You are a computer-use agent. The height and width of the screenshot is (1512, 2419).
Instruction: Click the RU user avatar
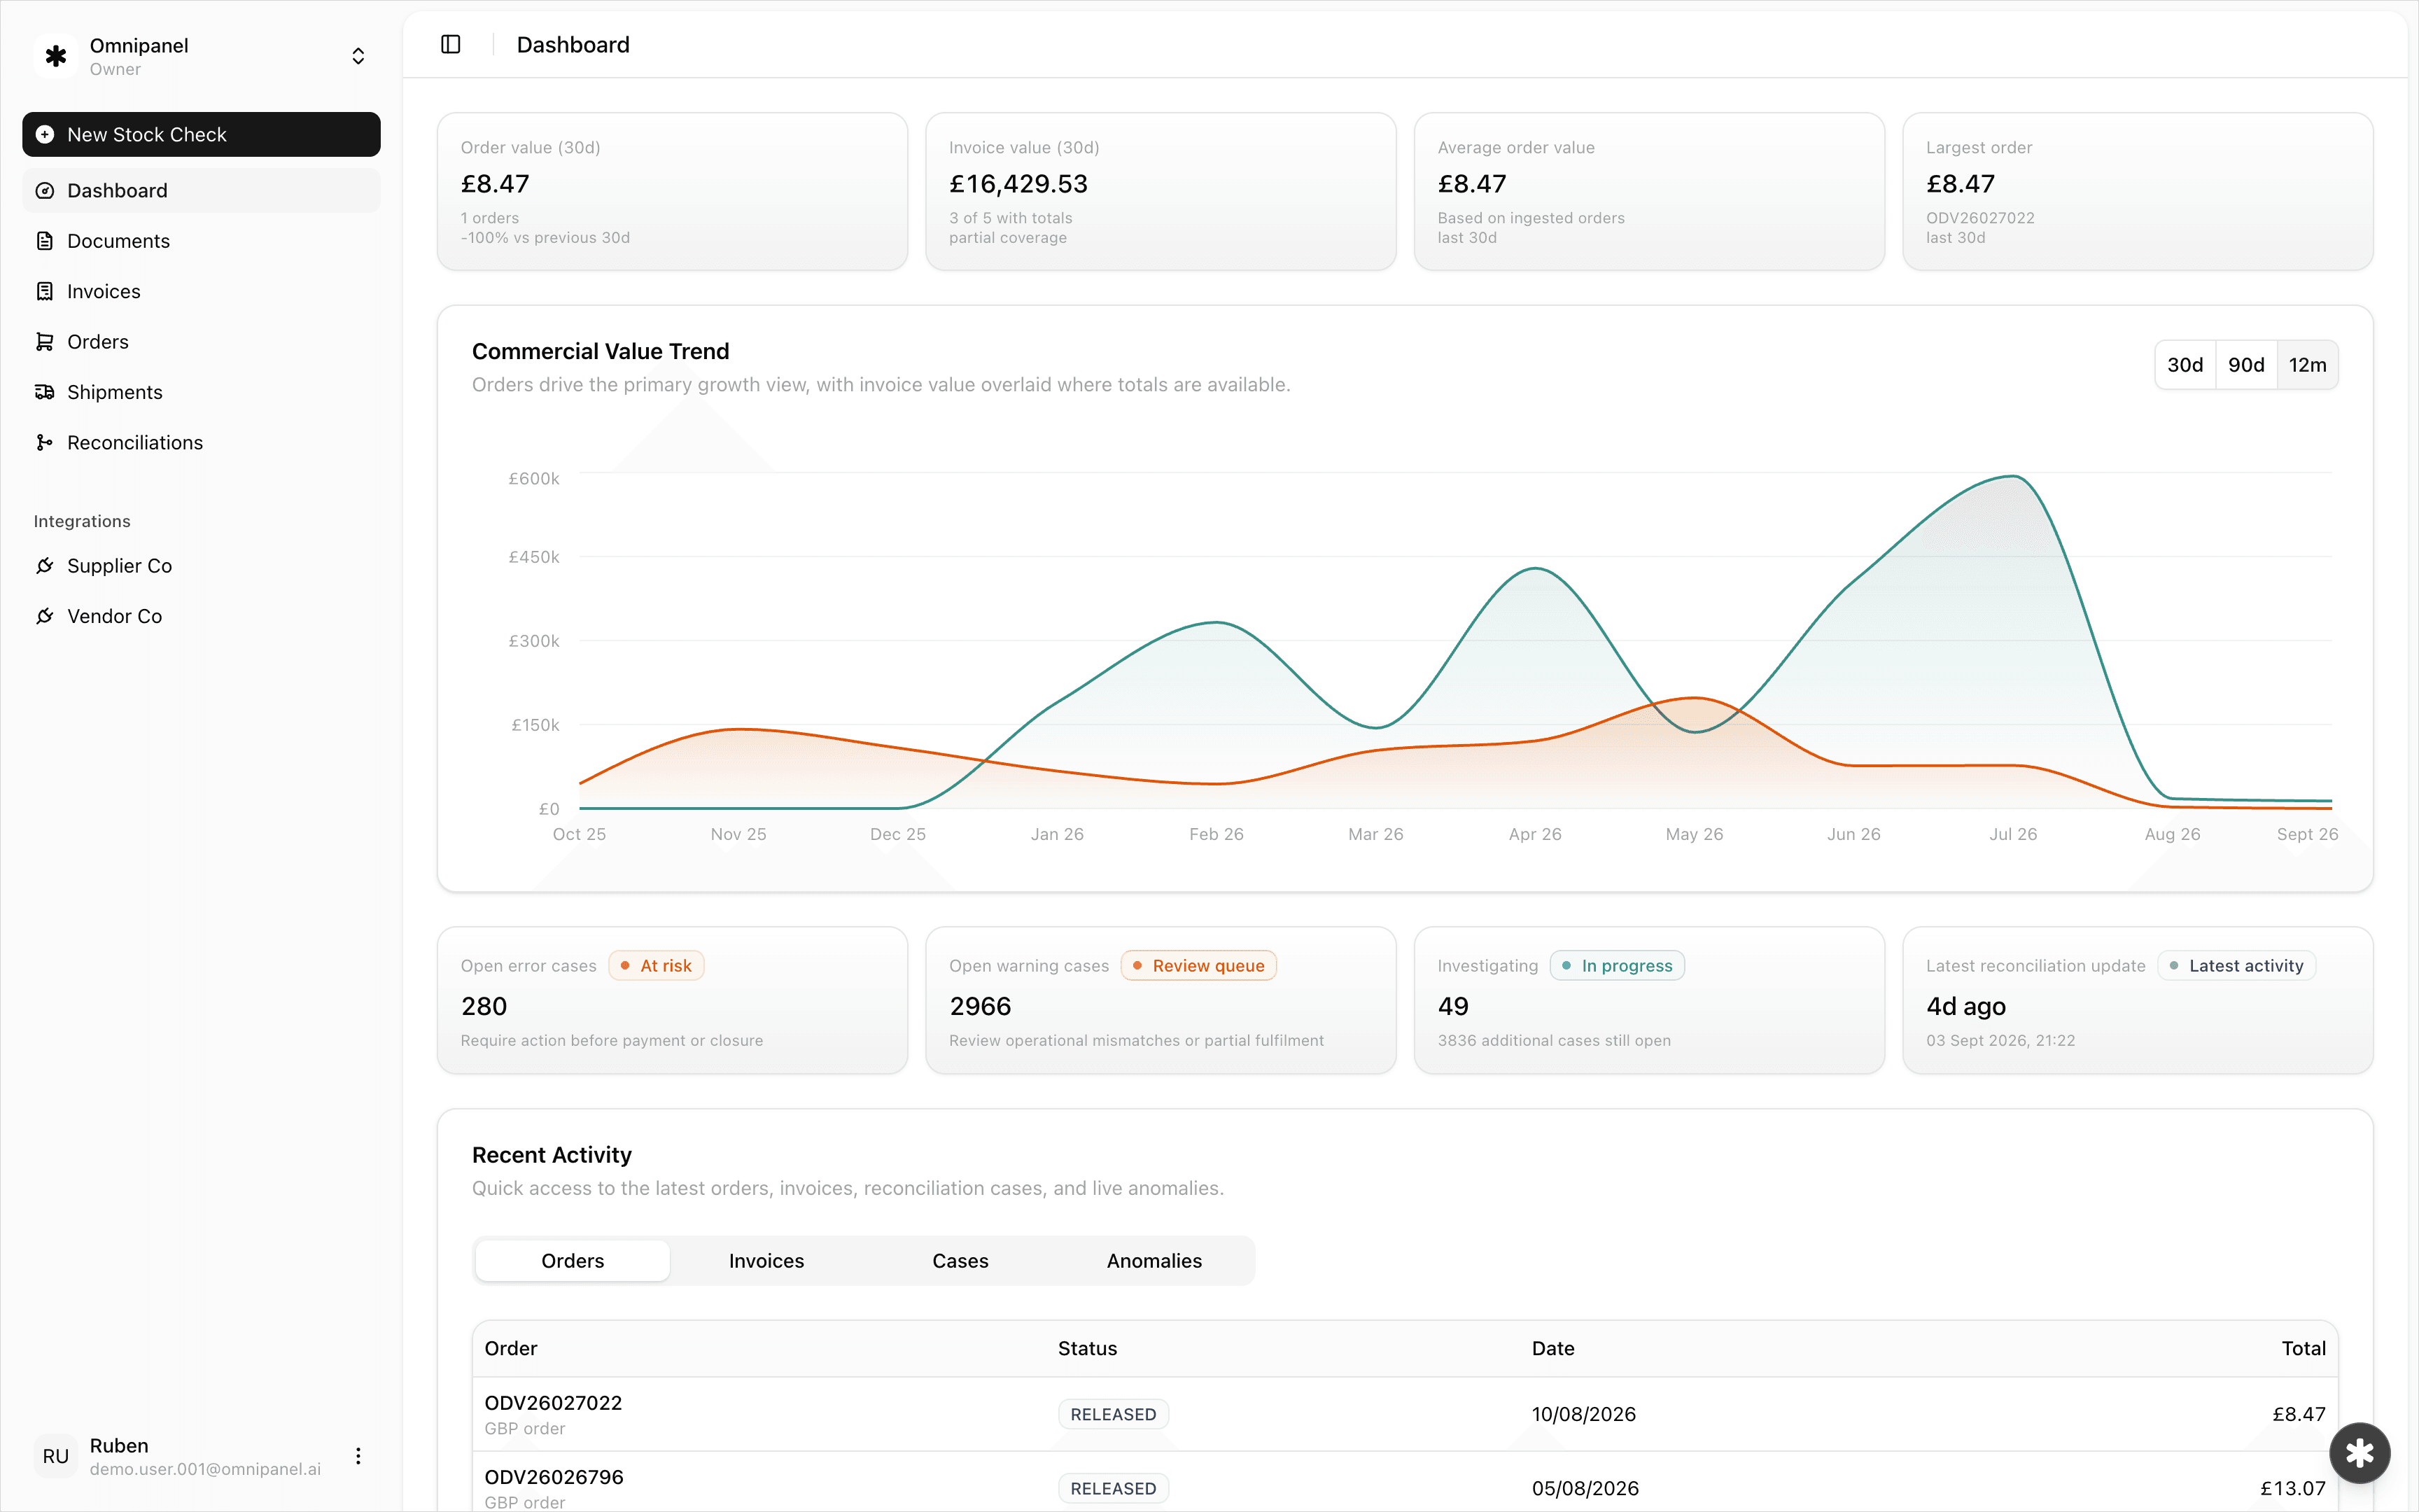pyautogui.click(x=56, y=1456)
